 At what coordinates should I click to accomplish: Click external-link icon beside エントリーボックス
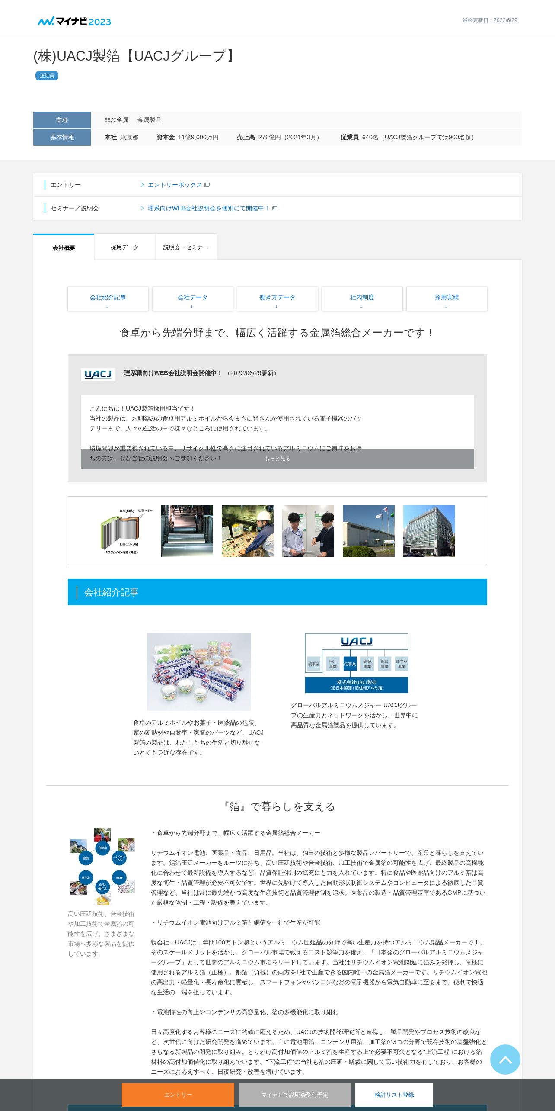[x=207, y=185]
